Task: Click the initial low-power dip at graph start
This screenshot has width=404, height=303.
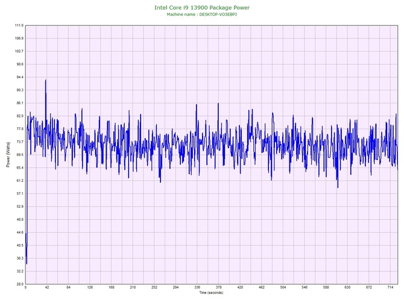Action: point(27,263)
